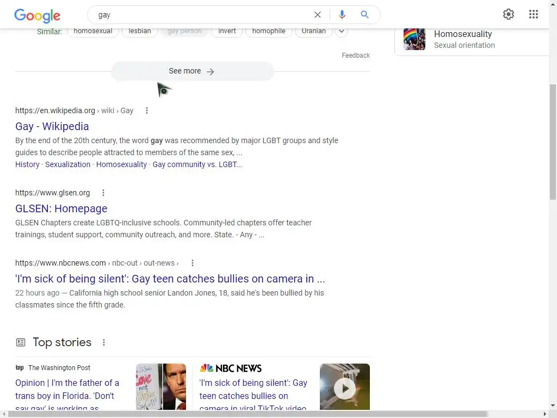Click the https://www.nbcnews.com URL breadcrumb

coord(97,263)
